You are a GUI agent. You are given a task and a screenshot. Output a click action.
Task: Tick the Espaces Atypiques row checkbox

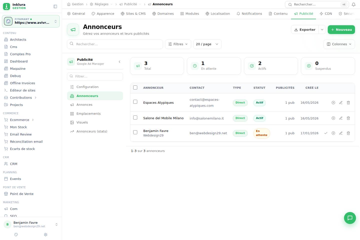[x=135, y=102]
